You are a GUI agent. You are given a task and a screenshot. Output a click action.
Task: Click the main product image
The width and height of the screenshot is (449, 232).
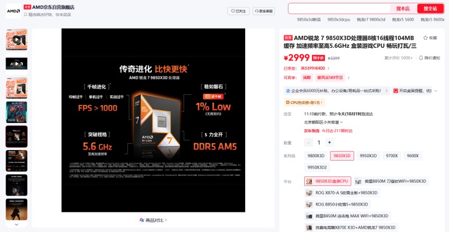pyautogui.click(x=153, y=120)
